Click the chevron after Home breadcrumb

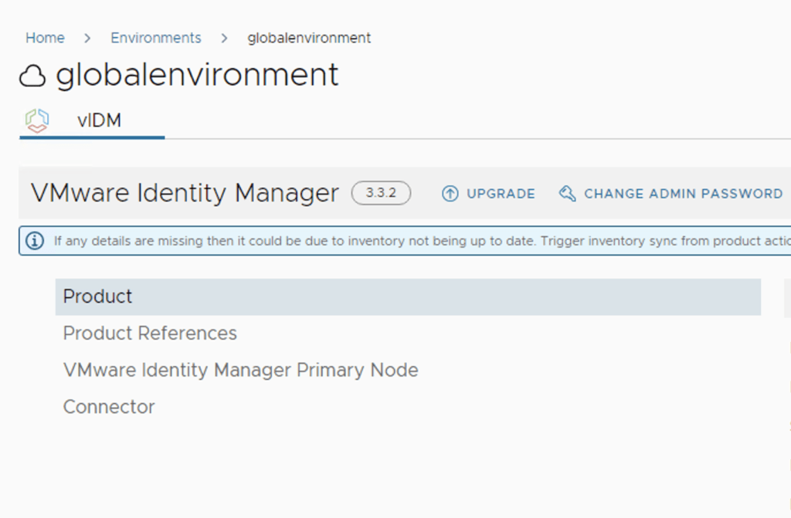tap(87, 38)
